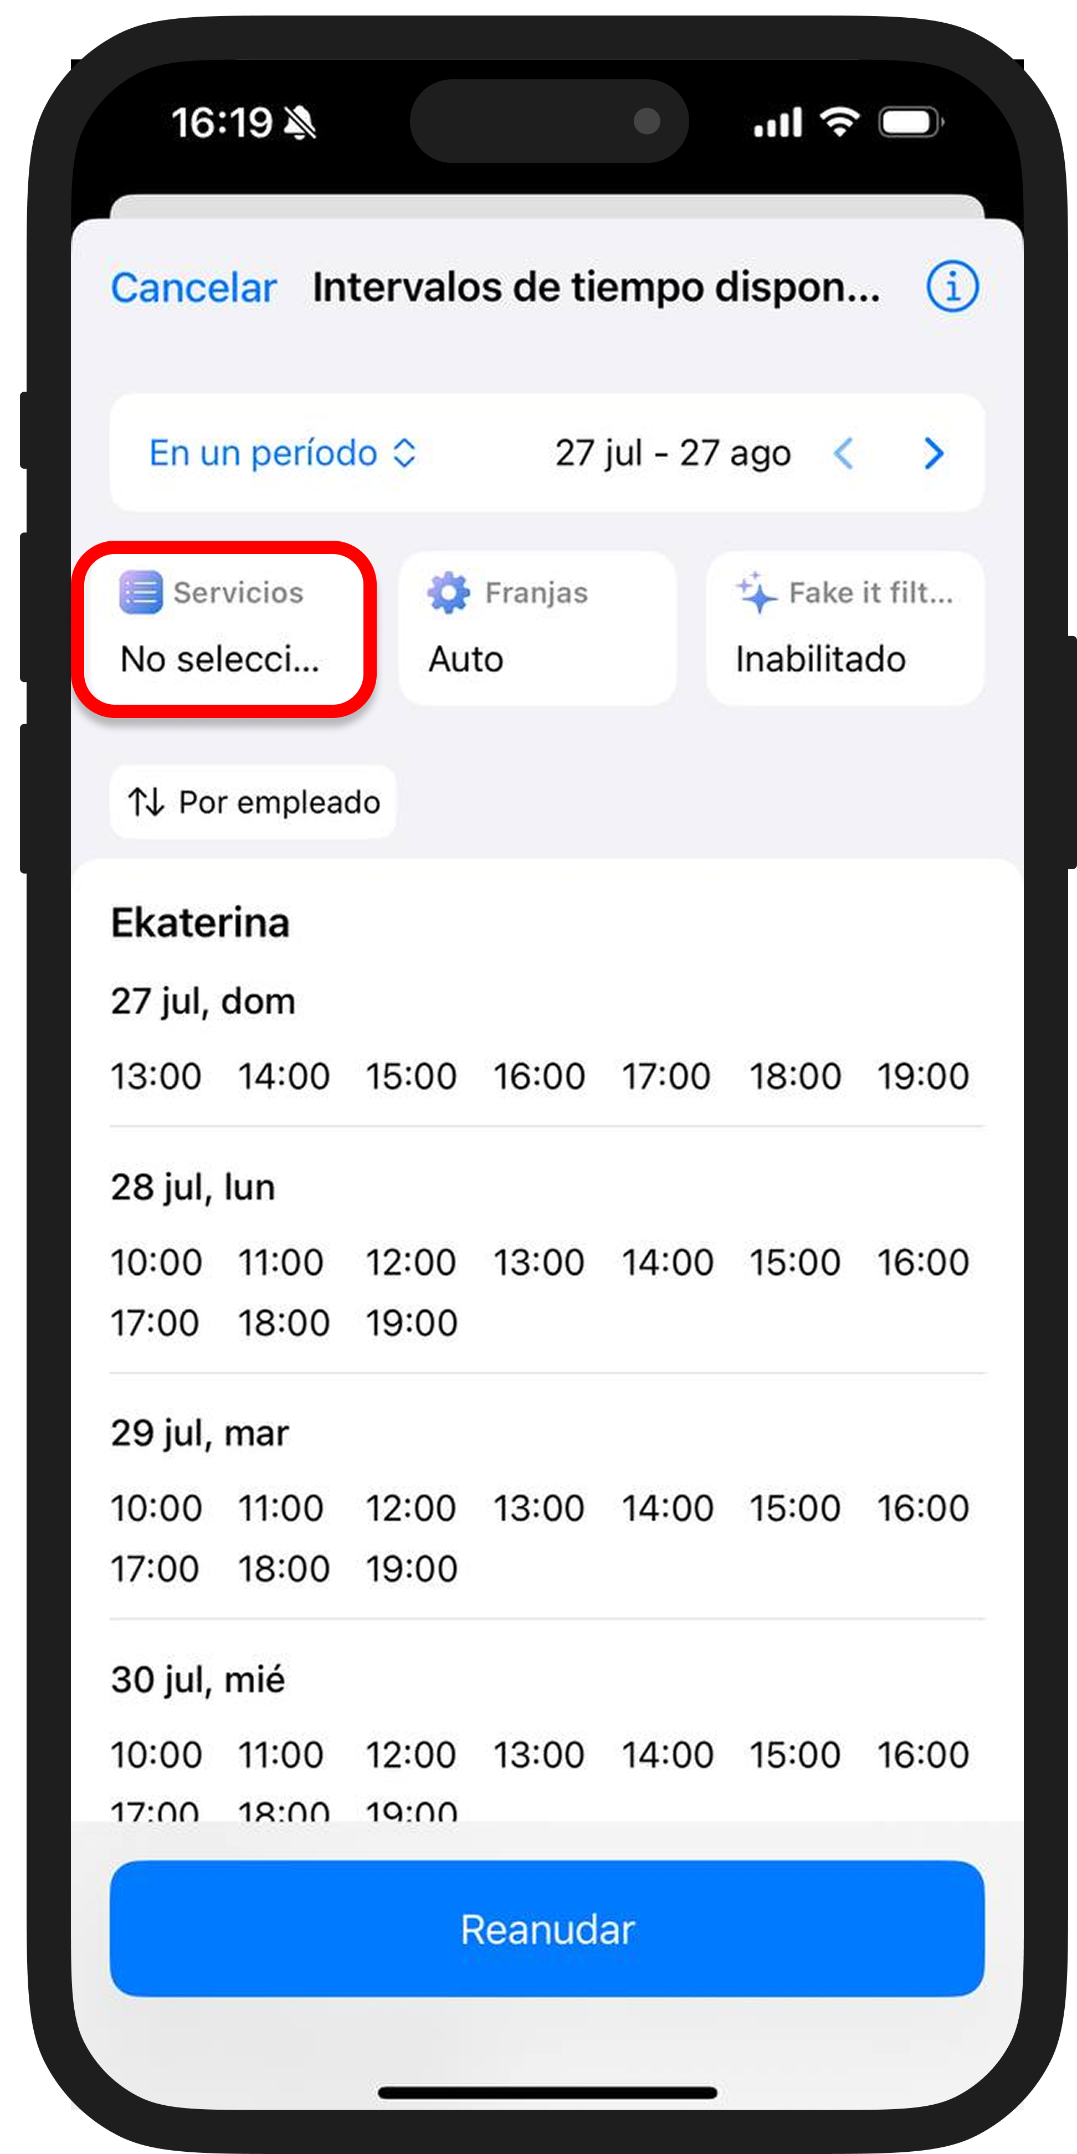
Task: Select the 19:00 slot on 27 jul
Action: (x=923, y=1076)
